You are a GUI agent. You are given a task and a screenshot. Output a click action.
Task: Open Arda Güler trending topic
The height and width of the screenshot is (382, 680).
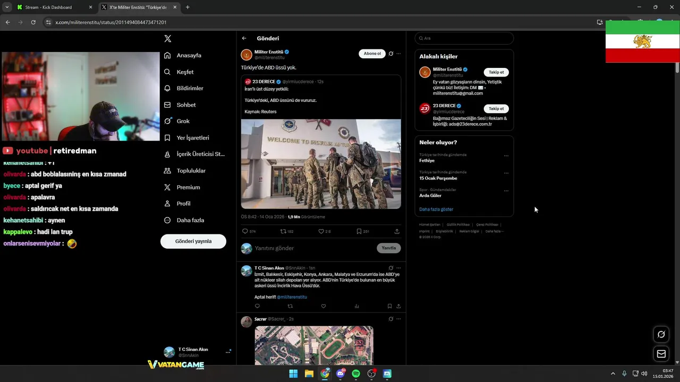[430, 196]
